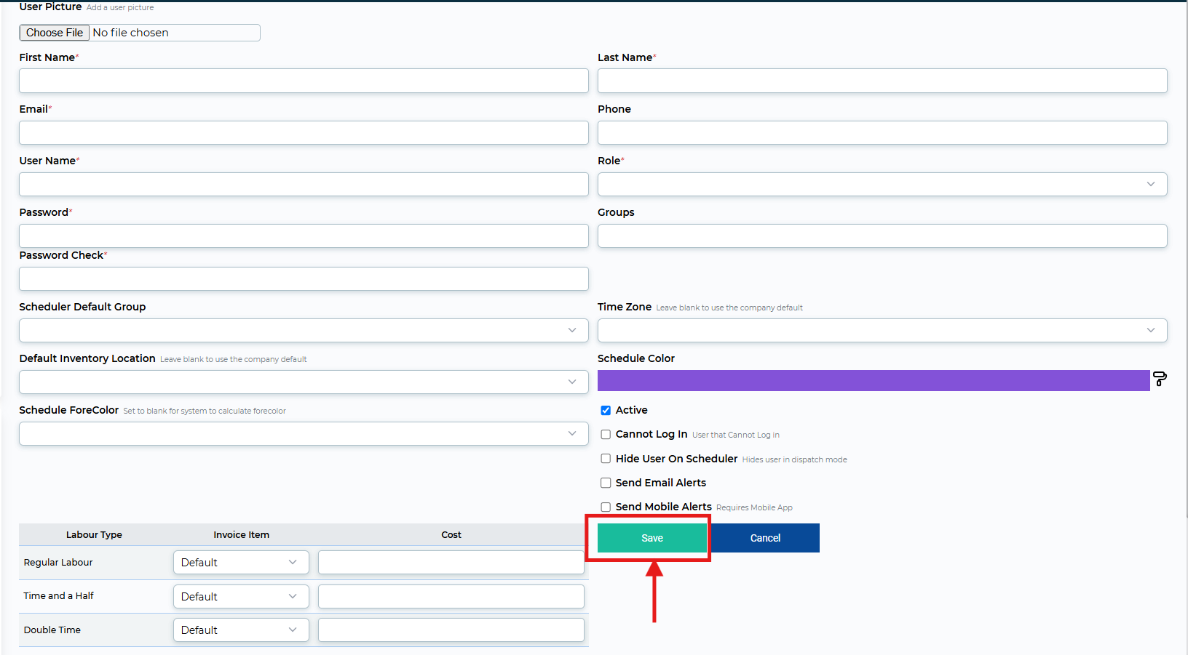Click the Cost column header

pos(451,534)
